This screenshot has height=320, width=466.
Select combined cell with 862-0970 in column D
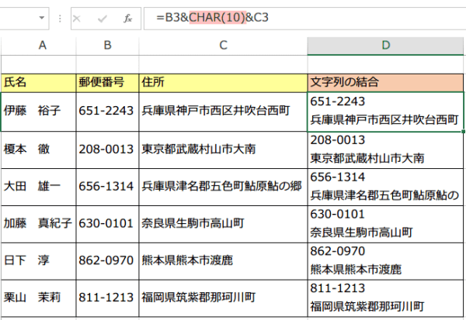[385, 261]
